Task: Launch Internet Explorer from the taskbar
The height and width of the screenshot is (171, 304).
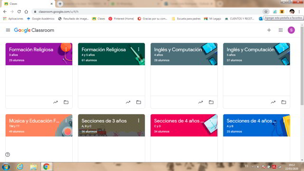Action: click(x=20, y=167)
